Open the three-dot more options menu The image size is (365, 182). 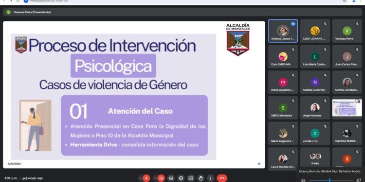[210, 178]
